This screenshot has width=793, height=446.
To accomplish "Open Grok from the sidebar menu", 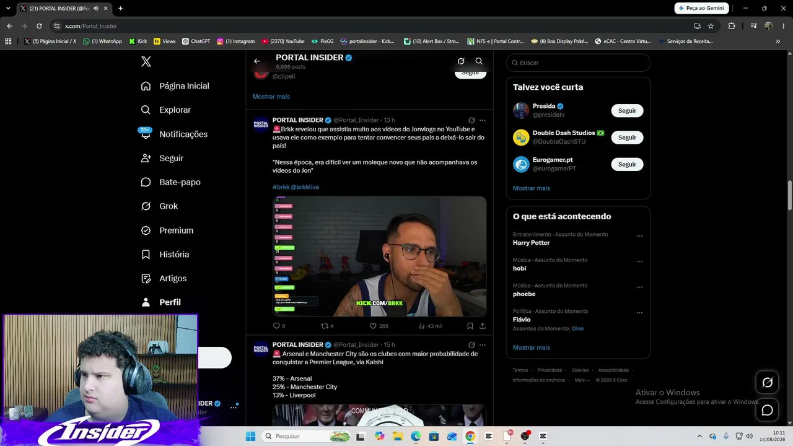I will click(x=159, y=206).
